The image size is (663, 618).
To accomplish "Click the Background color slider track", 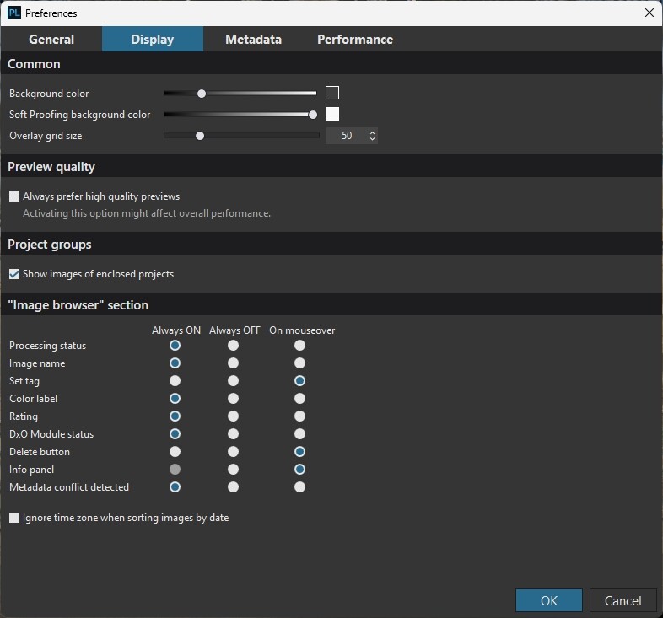I will [x=253, y=94].
